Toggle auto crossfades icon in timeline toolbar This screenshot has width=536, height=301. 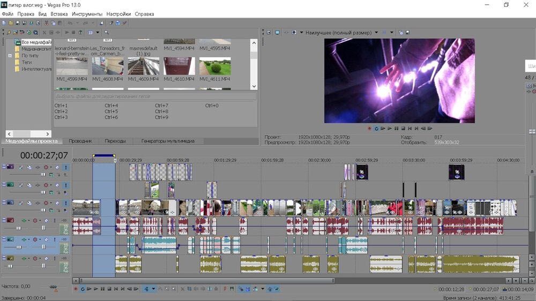click(x=248, y=289)
